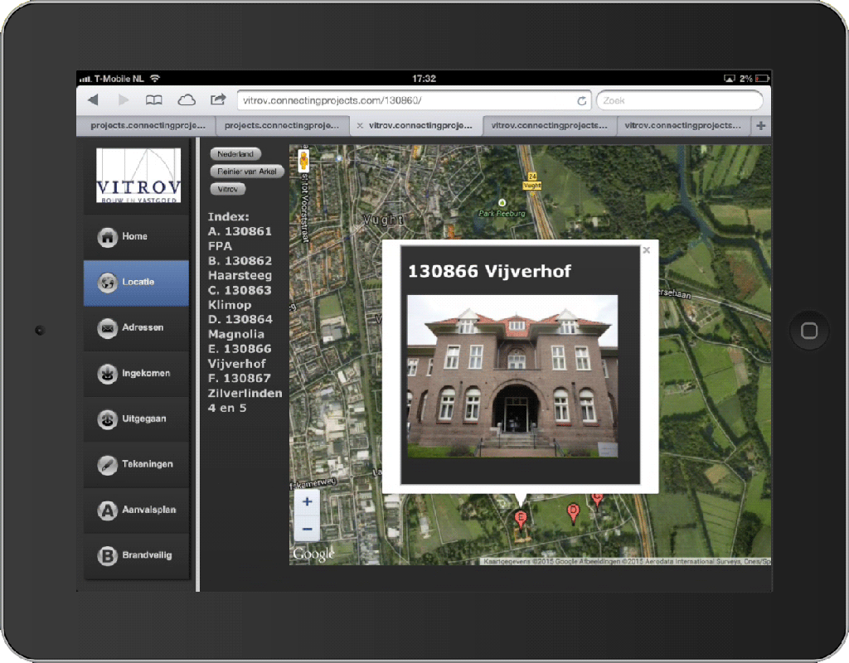Open the Aanvalsplan section

click(x=136, y=511)
